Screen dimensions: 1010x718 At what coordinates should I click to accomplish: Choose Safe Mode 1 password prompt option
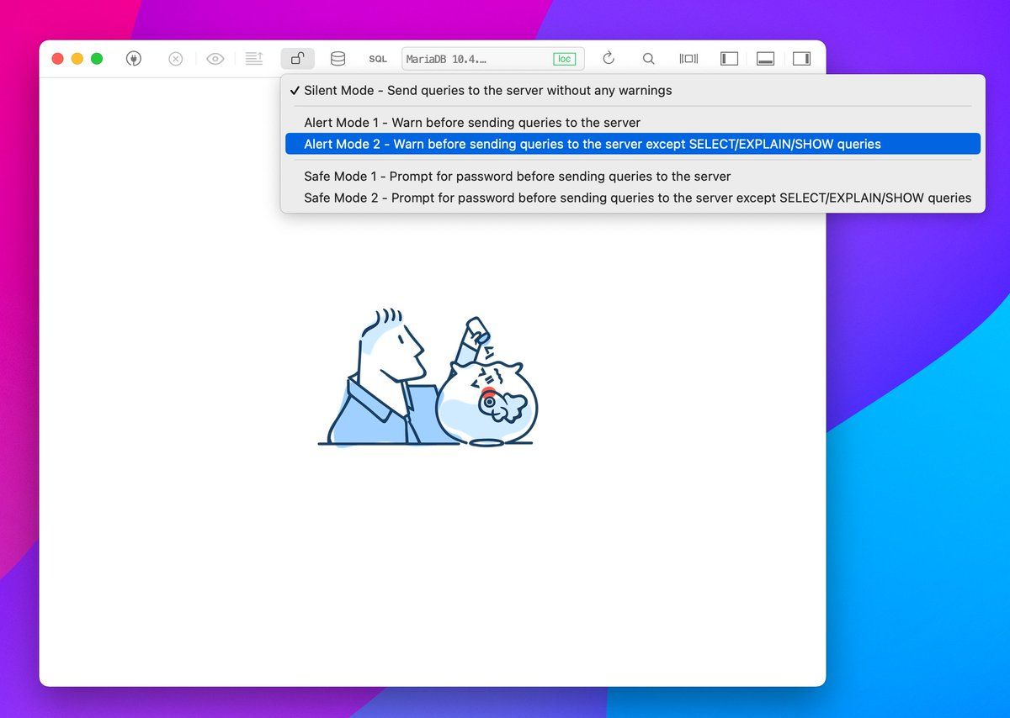pos(517,177)
